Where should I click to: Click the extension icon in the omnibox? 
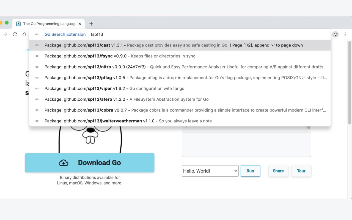37,34
